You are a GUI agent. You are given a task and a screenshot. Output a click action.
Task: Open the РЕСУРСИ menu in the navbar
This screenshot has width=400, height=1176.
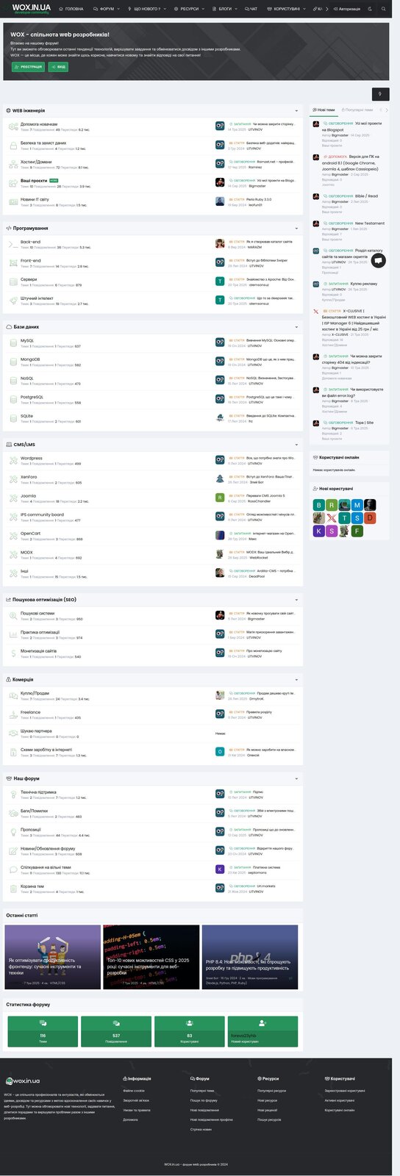coord(189,9)
